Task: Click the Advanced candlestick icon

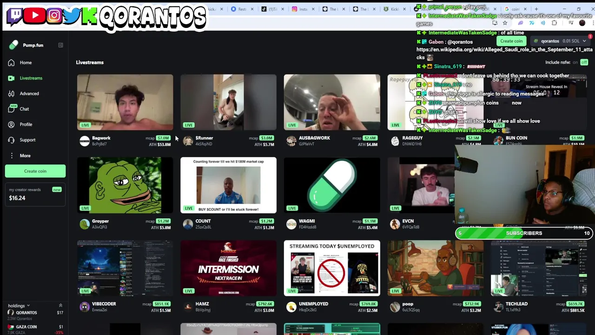Action: point(11,94)
